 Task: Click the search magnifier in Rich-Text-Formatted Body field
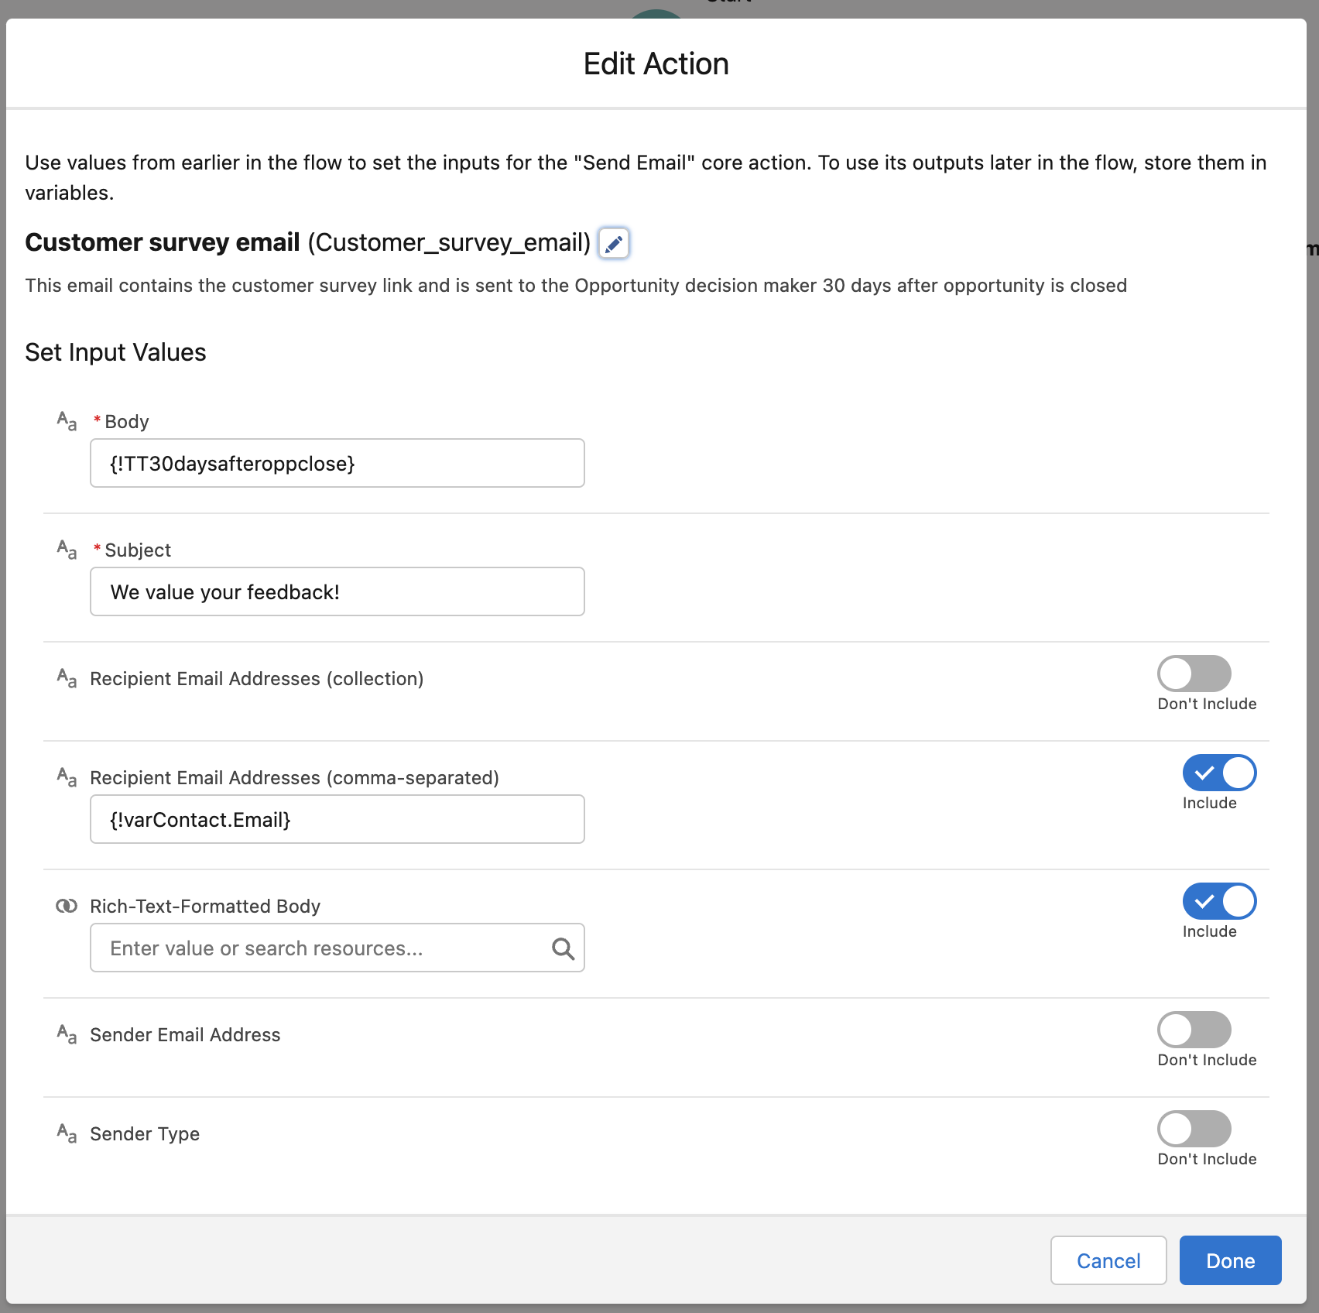(x=563, y=948)
